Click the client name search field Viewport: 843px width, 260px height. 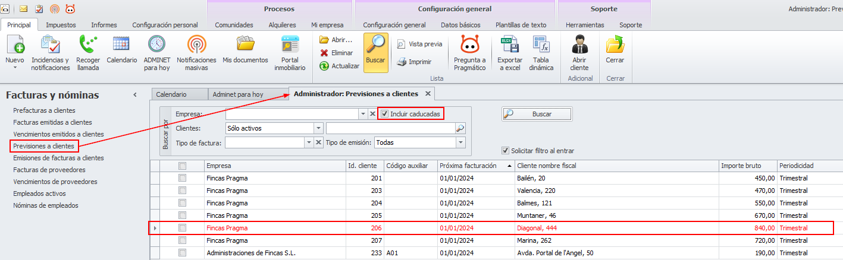tap(391, 128)
